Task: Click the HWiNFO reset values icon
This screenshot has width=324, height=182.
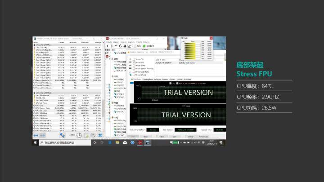Action: click(x=93, y=135)
